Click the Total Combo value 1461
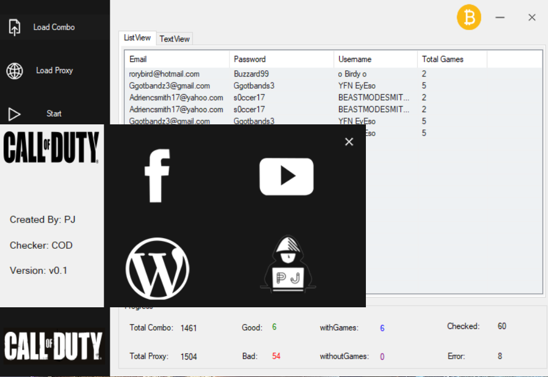The image size is (548, 377). pyautogui.click(x=189, y=328)
